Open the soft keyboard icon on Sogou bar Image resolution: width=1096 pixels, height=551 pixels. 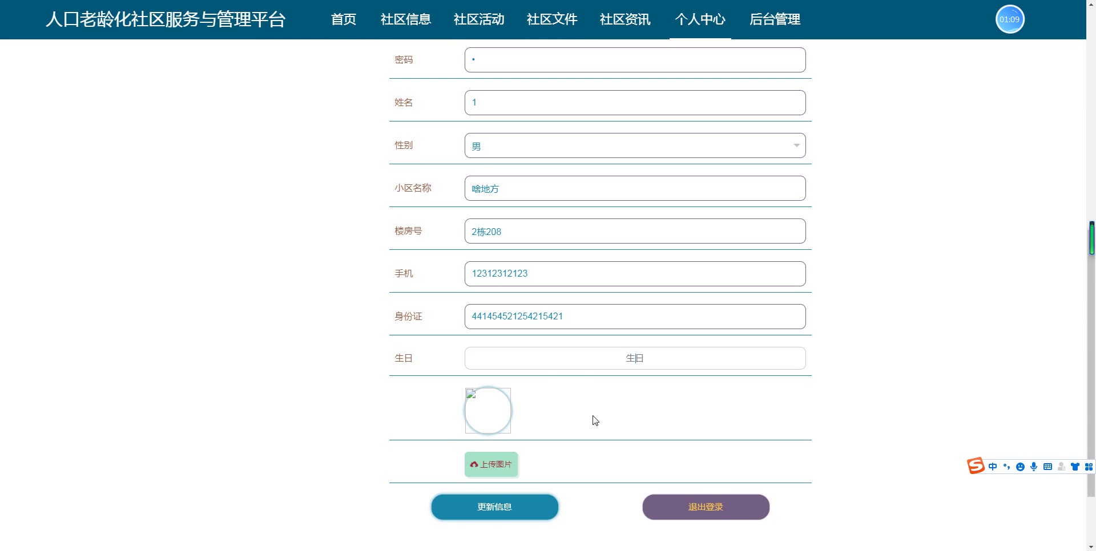tap(1047, 466)
